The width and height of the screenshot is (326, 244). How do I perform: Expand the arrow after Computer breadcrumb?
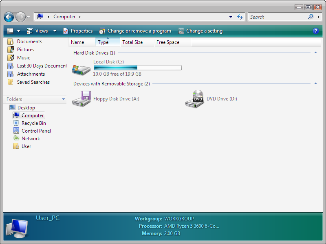click(80, 17)
